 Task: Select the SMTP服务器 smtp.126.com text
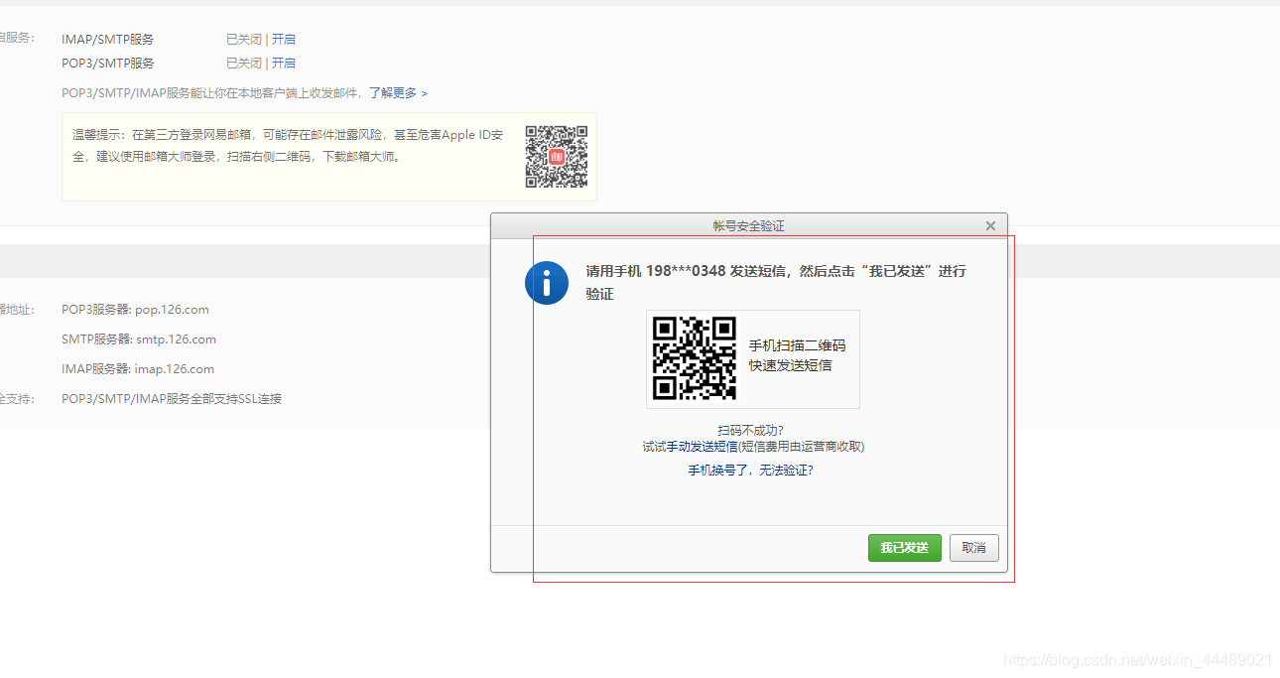[x=139, y=339]
